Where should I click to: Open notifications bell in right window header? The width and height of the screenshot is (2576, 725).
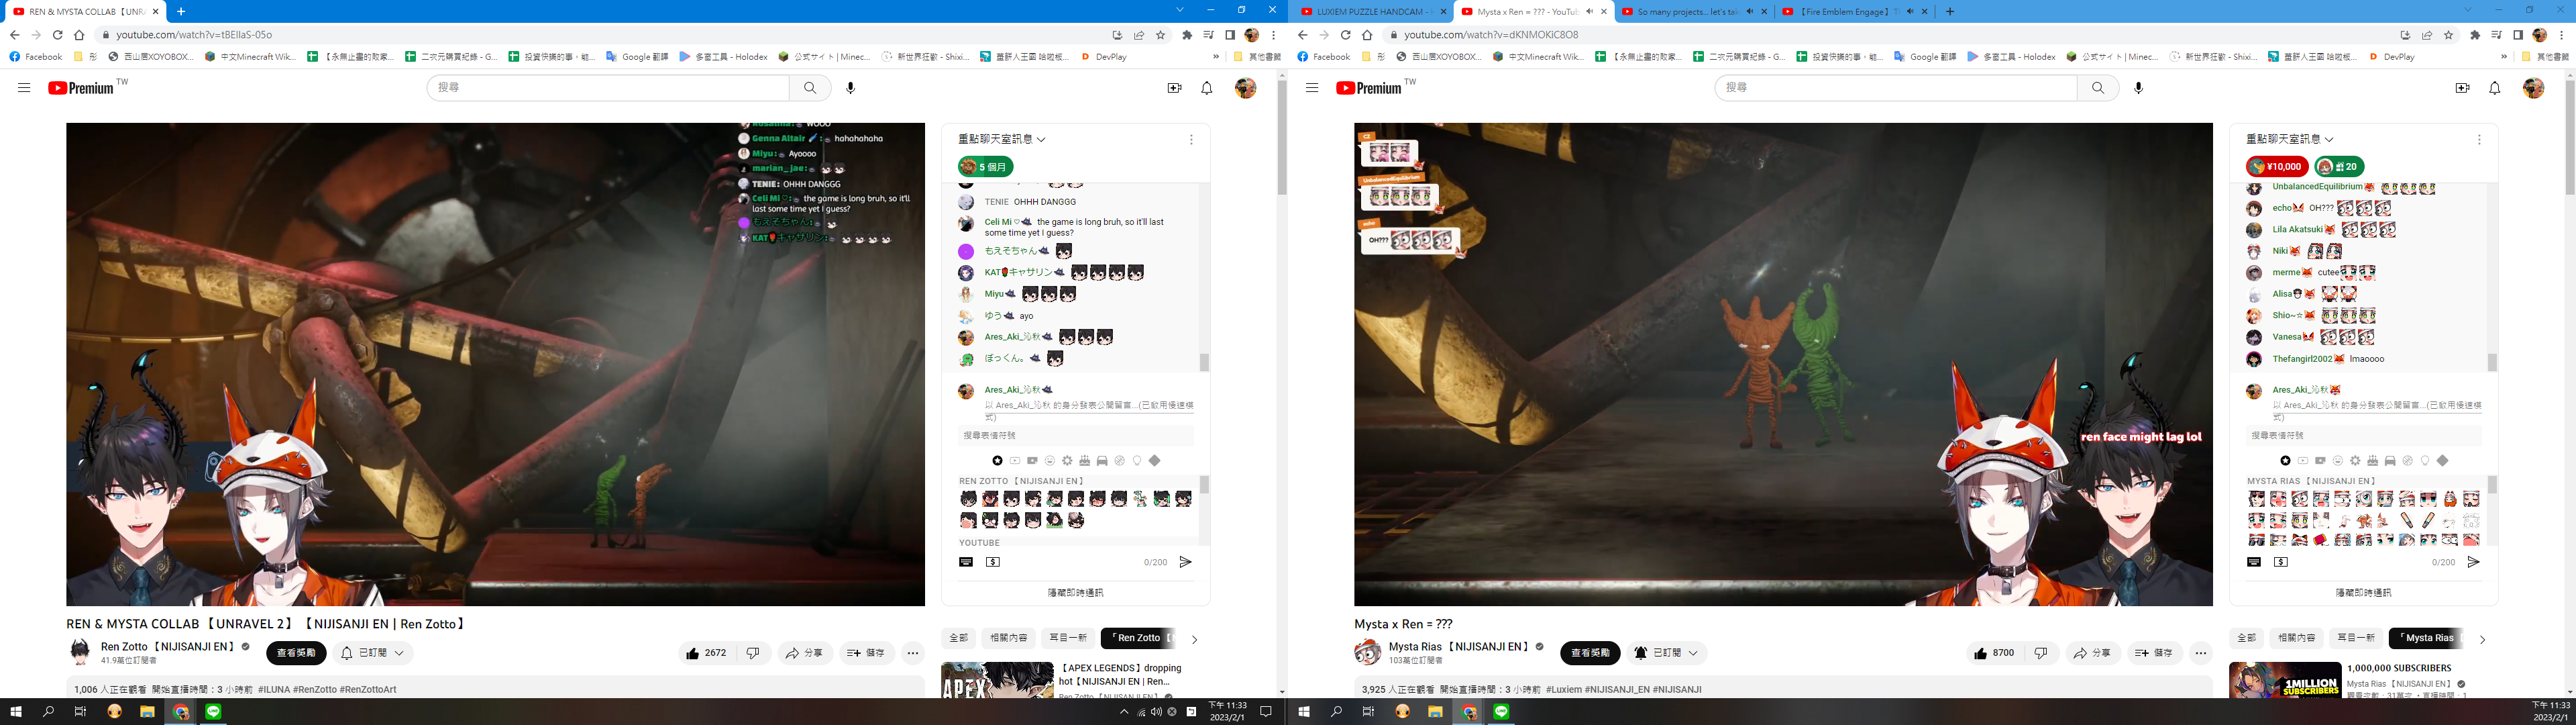pos(2494,88)
